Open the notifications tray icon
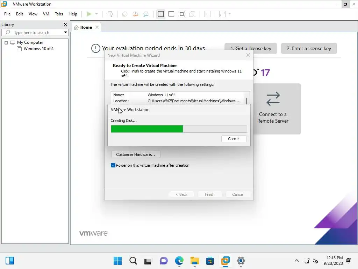The width and height of the screenshot is (358, 269). tap(349, 261)
